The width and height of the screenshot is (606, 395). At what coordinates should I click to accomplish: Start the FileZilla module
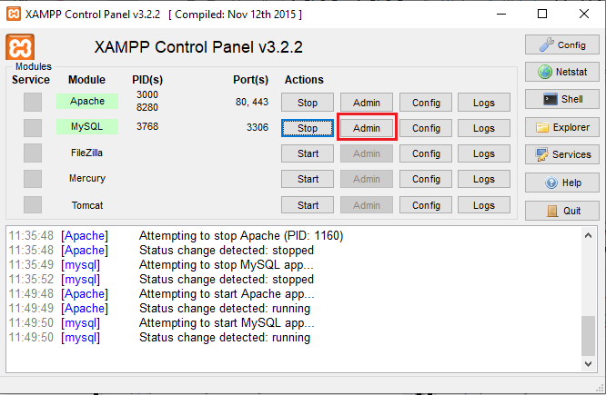click(308, 153)
